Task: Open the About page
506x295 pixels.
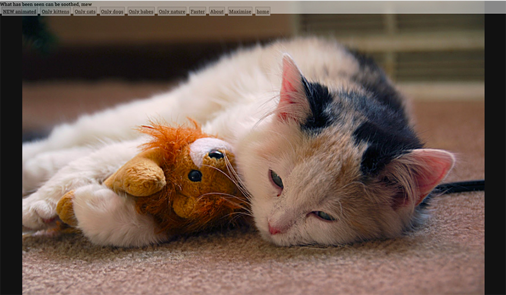Action: (217, 11)
